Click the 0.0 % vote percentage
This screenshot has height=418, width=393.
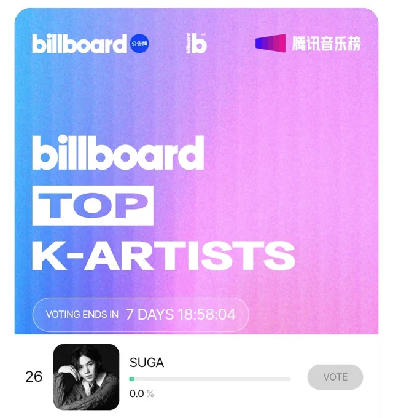coord(142,394)
